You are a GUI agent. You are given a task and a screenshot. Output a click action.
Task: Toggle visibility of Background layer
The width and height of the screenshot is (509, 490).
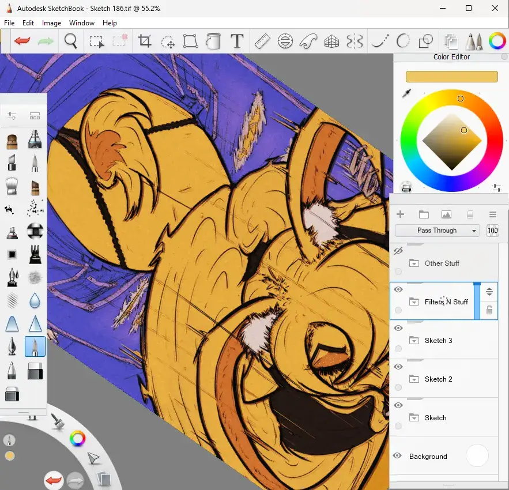click(397, 456)
